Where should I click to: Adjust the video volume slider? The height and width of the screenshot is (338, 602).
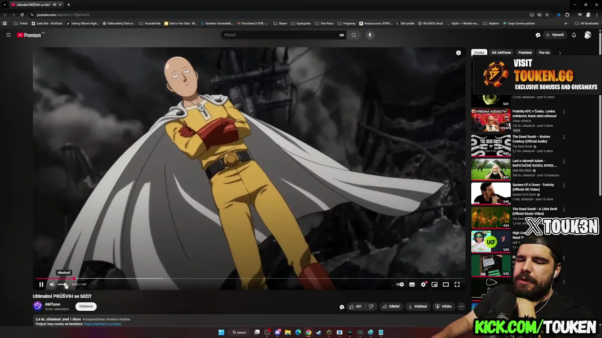click(63, 284)
